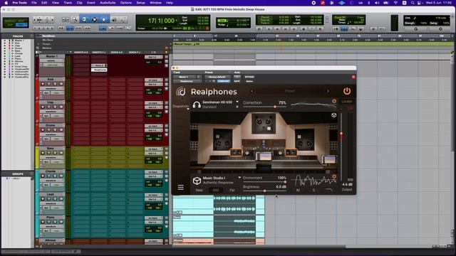Screen dimensions: 456x256
Task: Select the Far listening position
Action: (x=232, y=190)
